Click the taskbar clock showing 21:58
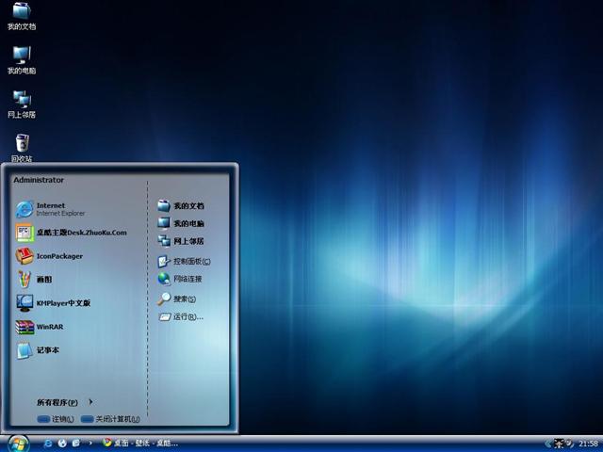The width and height of the screenshot is (603, 452). (588, 443)
